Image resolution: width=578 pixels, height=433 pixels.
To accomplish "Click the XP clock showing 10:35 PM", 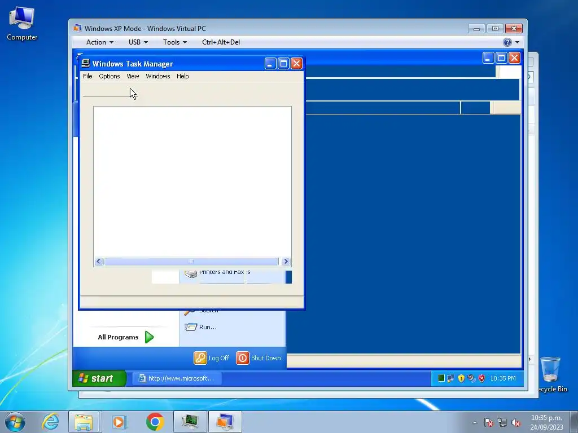I will pos(503,378).
